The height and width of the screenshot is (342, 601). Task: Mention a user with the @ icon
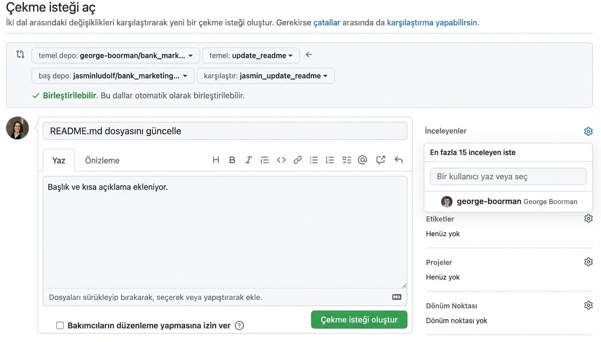click(x=363, y=160)
